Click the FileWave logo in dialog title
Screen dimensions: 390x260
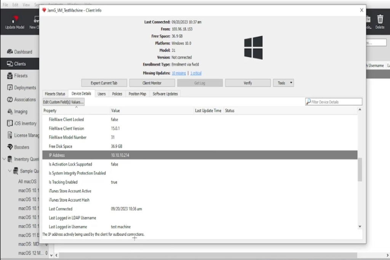[44, 10]
